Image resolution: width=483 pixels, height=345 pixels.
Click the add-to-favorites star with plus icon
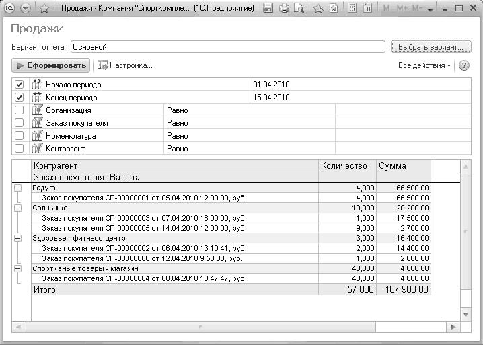click(318, 8)
